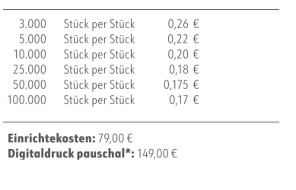This screenshot has height=190, width=296.
Task: Select the 0,175 € price
Action: [181, 84]
